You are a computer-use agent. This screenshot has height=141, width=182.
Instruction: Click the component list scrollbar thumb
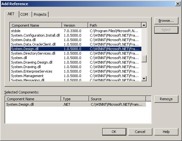tap(144, 59)
